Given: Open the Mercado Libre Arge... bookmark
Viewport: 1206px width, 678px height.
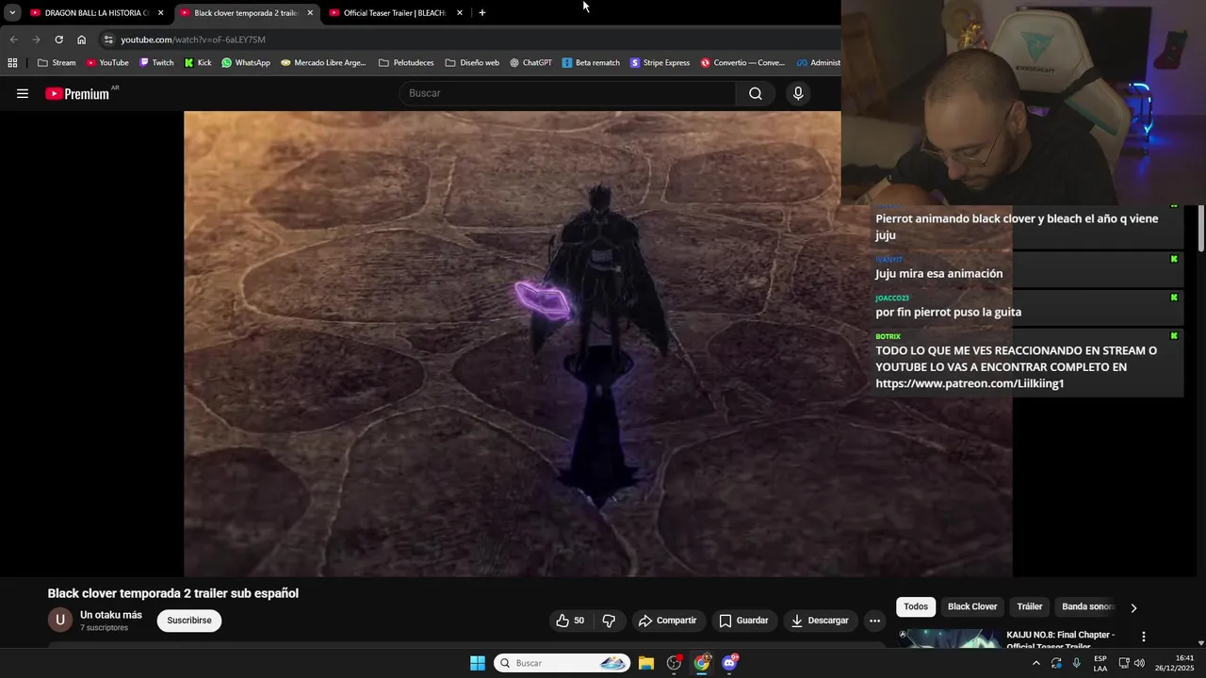Looking at the screenshot, I should (323, 63).
